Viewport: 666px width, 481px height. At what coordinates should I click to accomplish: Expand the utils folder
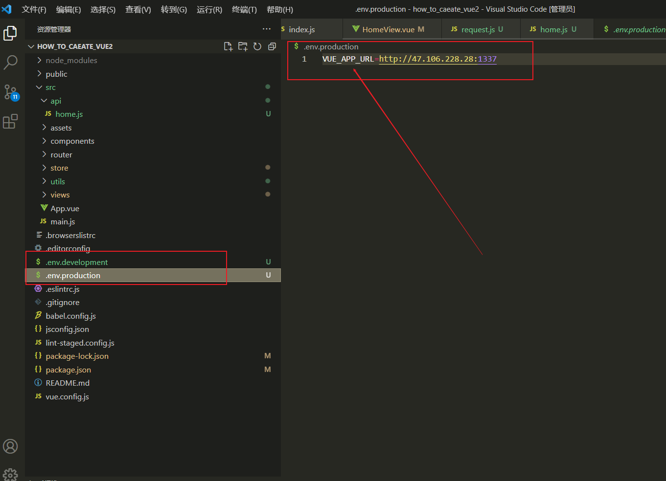(x=153, y=181)
